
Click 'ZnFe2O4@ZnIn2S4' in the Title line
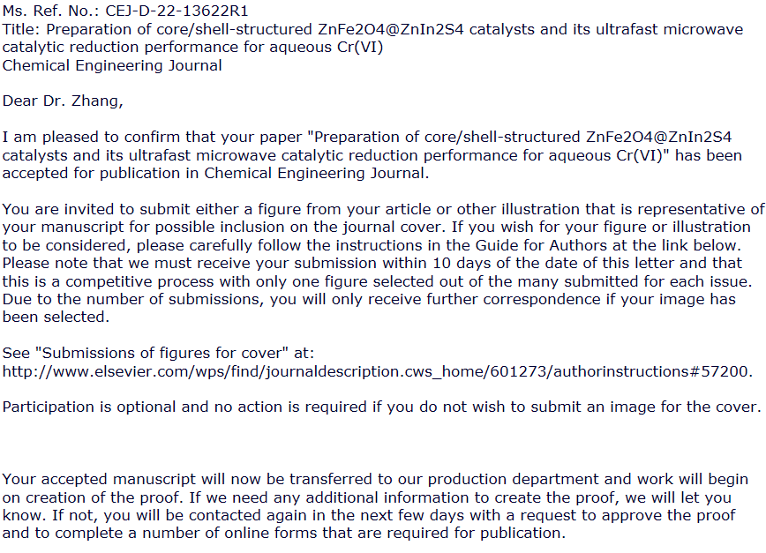click(390, 29)
